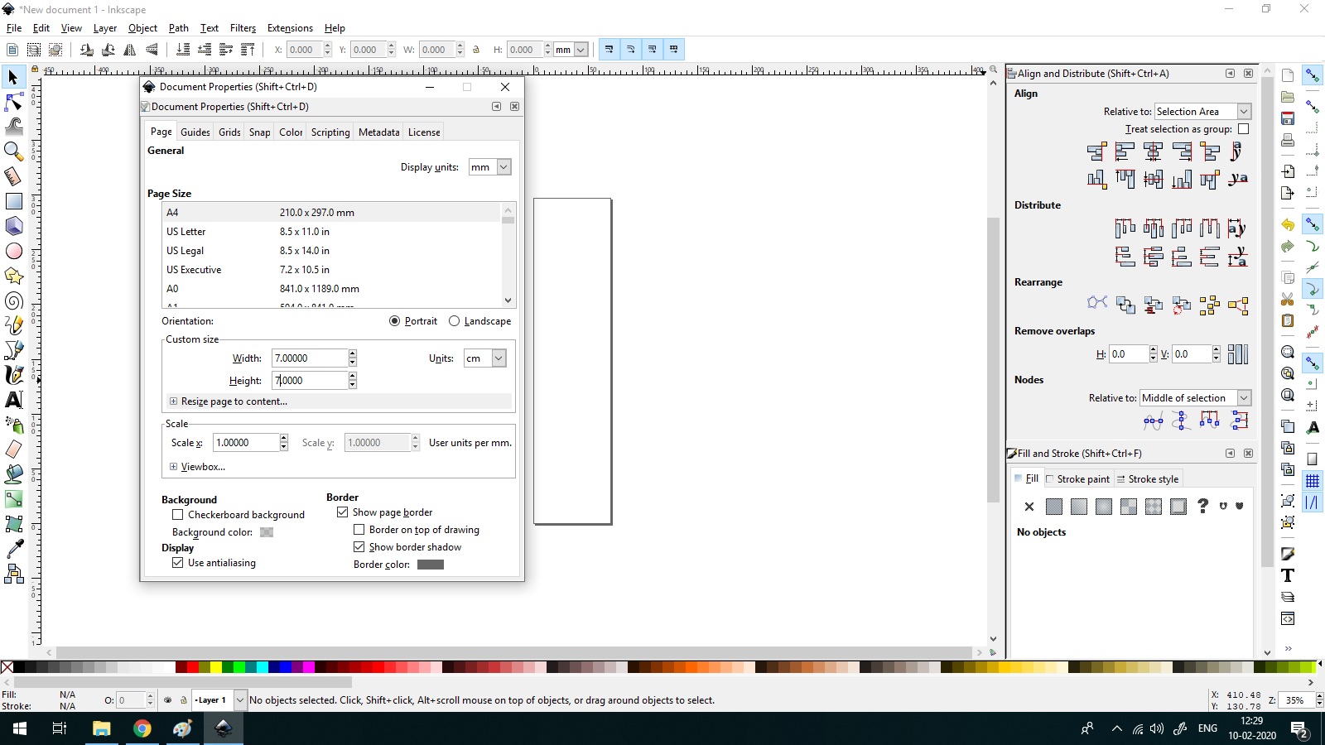Select US Legal page size
1325x745 pixels.
coord(332,251)
